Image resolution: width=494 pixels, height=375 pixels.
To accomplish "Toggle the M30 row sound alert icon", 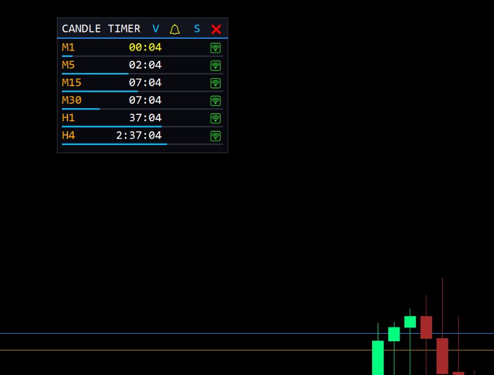I will coord(216,101).
